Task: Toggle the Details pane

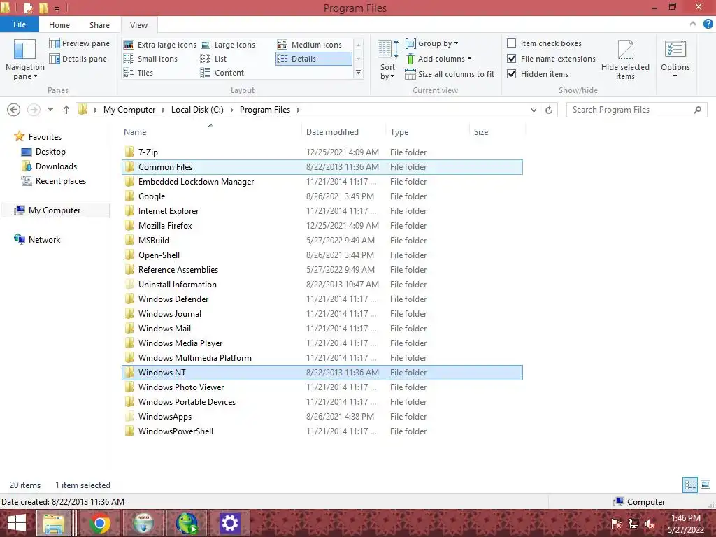Action: (78, 59)
